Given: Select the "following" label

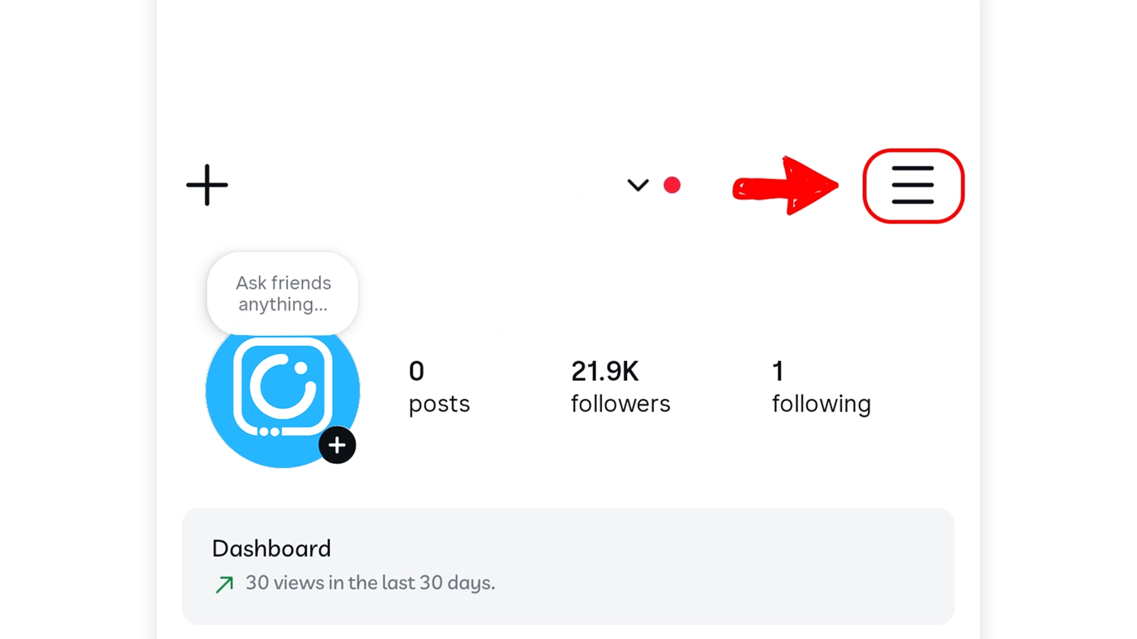Looking at the screenshot, I should (x=821, y=405).
